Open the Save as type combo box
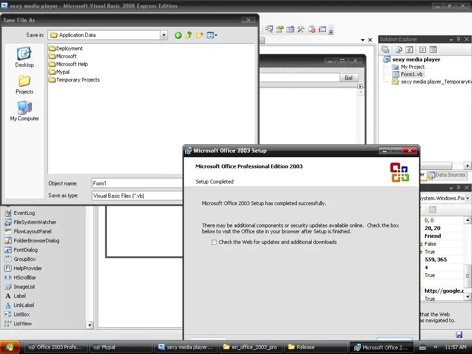Viewport: 472px width, 354px height. pos(137,195)
